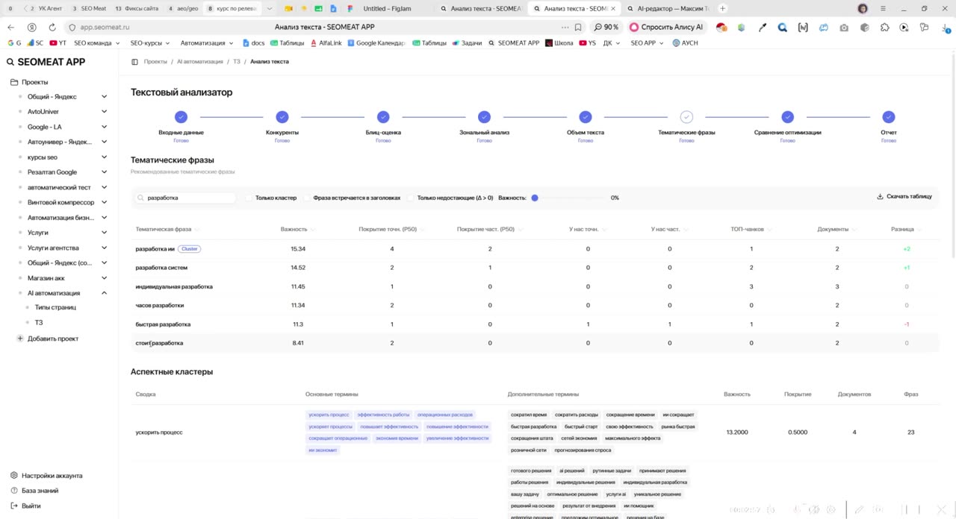Click the Отчет step circle

point(888,117)
